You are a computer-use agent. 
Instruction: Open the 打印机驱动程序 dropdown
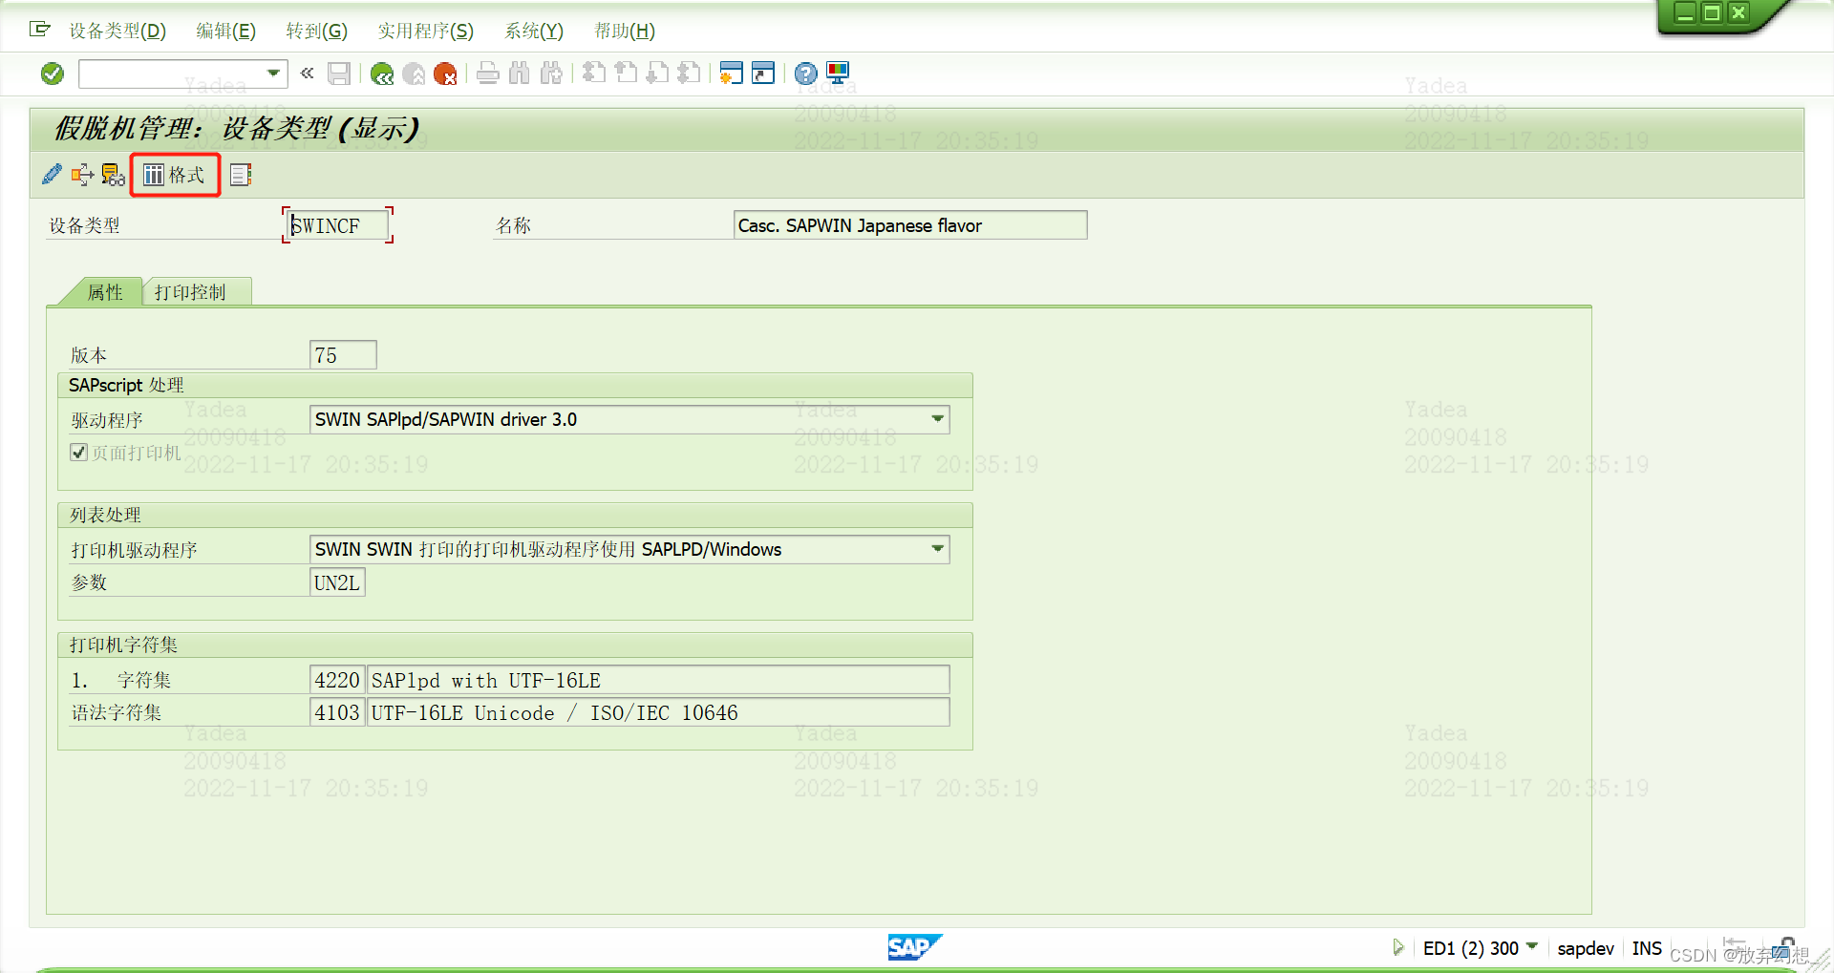tap(629, 549)
